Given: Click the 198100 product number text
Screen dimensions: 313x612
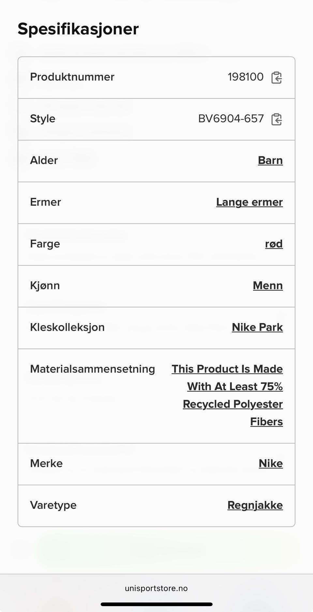Looking at the screenshot, I should [x=246, y=77].
